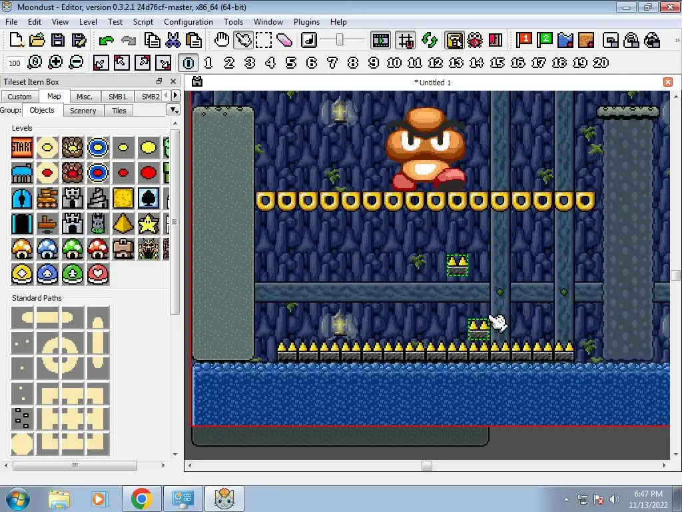The image size is (682, 512).
Task: Click the Save As floppy-with-pencil icon
Action: (79, 40)
